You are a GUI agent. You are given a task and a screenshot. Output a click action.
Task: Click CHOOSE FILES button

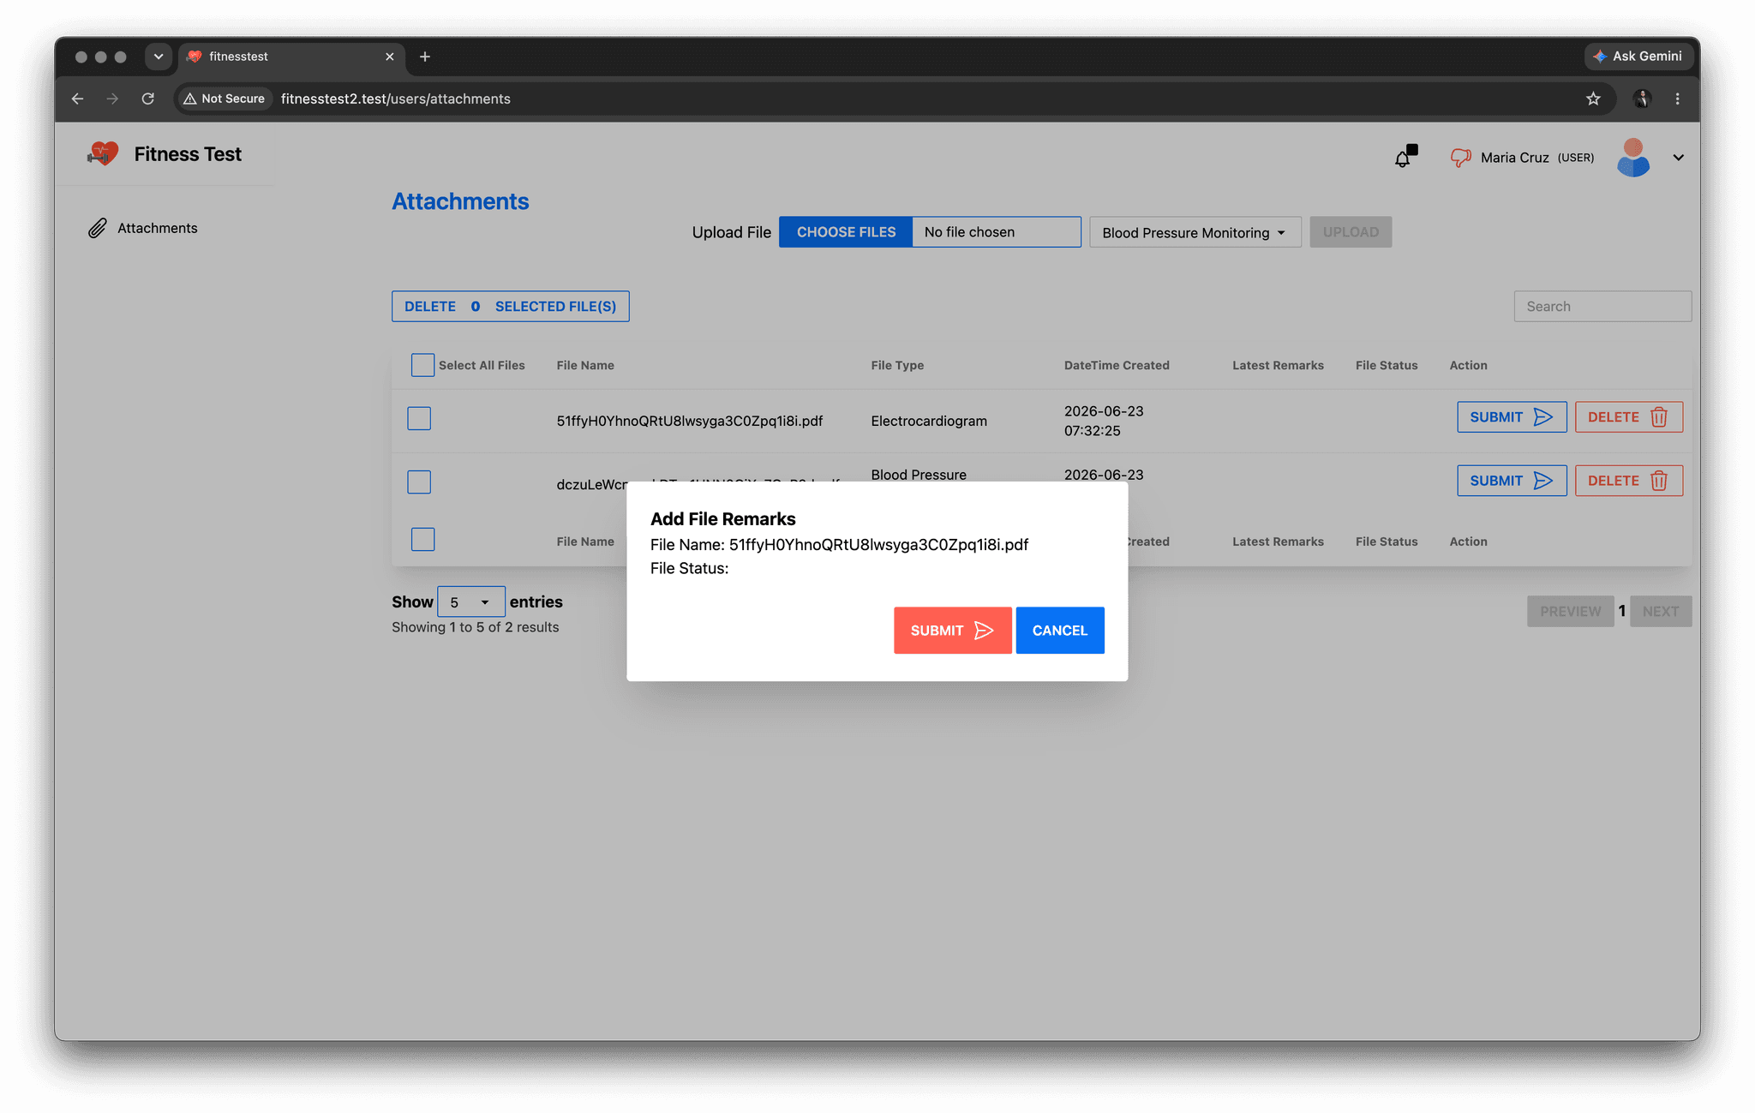pos(846,232)
